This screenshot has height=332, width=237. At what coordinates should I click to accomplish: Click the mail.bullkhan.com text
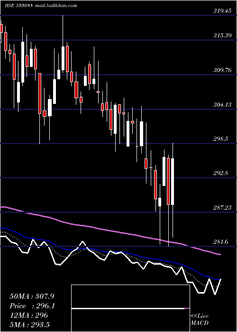55,6
